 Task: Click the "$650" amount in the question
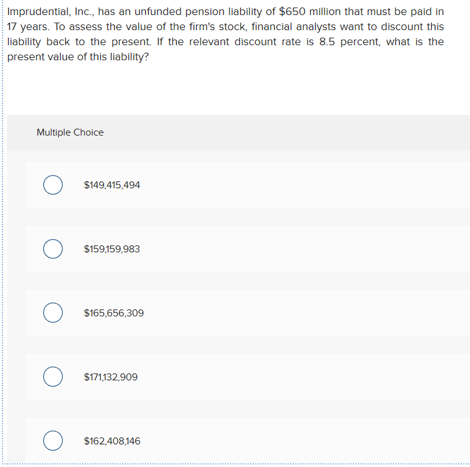point(292,12)
